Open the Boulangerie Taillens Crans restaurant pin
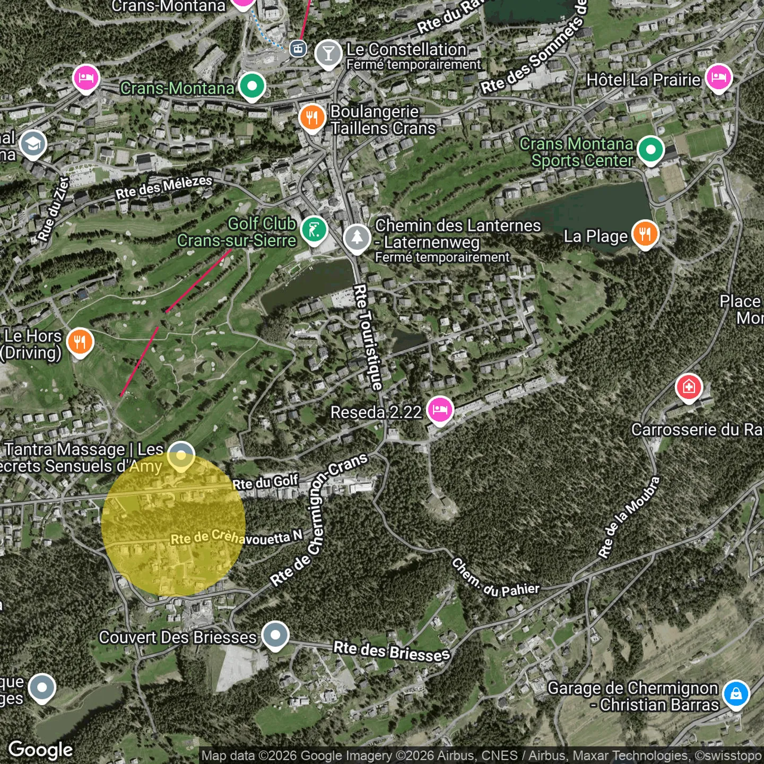The height and width of the screenshot is (764, 764). point(312,118)
